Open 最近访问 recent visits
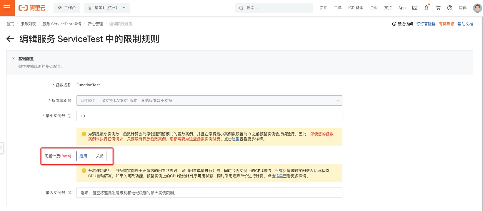 pos(402,24)
